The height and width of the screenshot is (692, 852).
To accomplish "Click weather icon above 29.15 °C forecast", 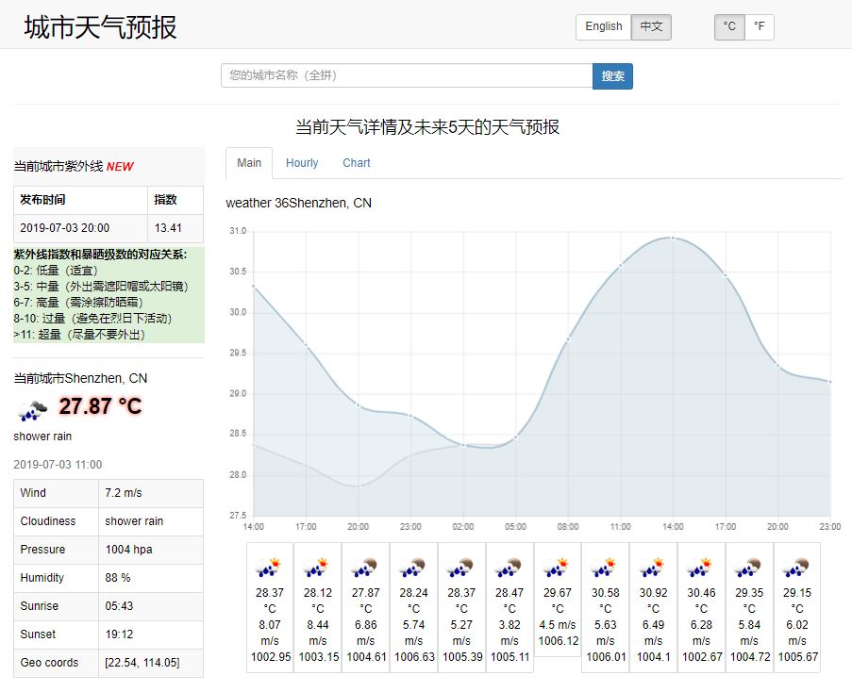I will point(796,568).
